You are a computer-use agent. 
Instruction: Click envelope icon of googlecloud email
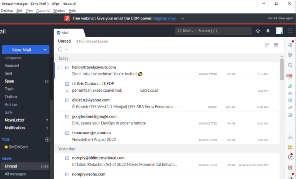[67, 117]
